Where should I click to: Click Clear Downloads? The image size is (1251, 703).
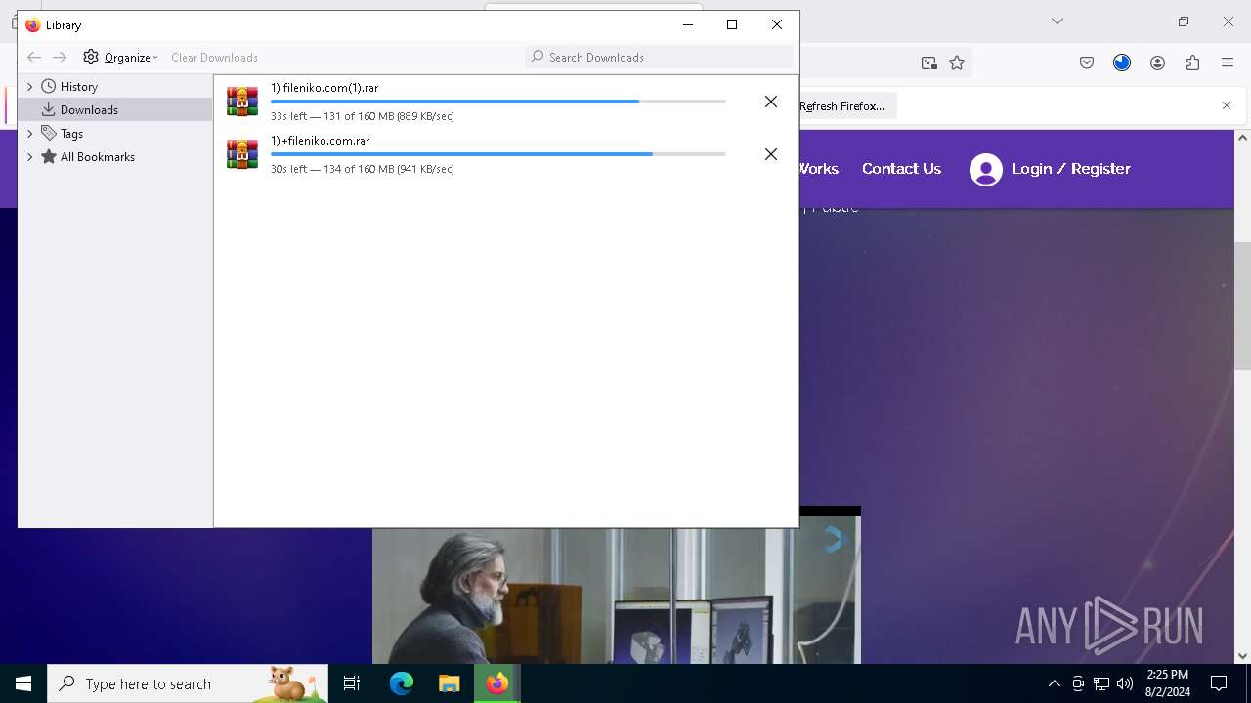click(214, 58)
